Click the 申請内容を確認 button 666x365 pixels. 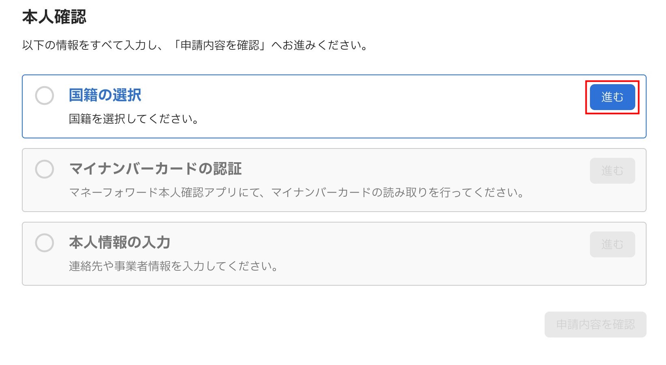[x=595, y=325]
